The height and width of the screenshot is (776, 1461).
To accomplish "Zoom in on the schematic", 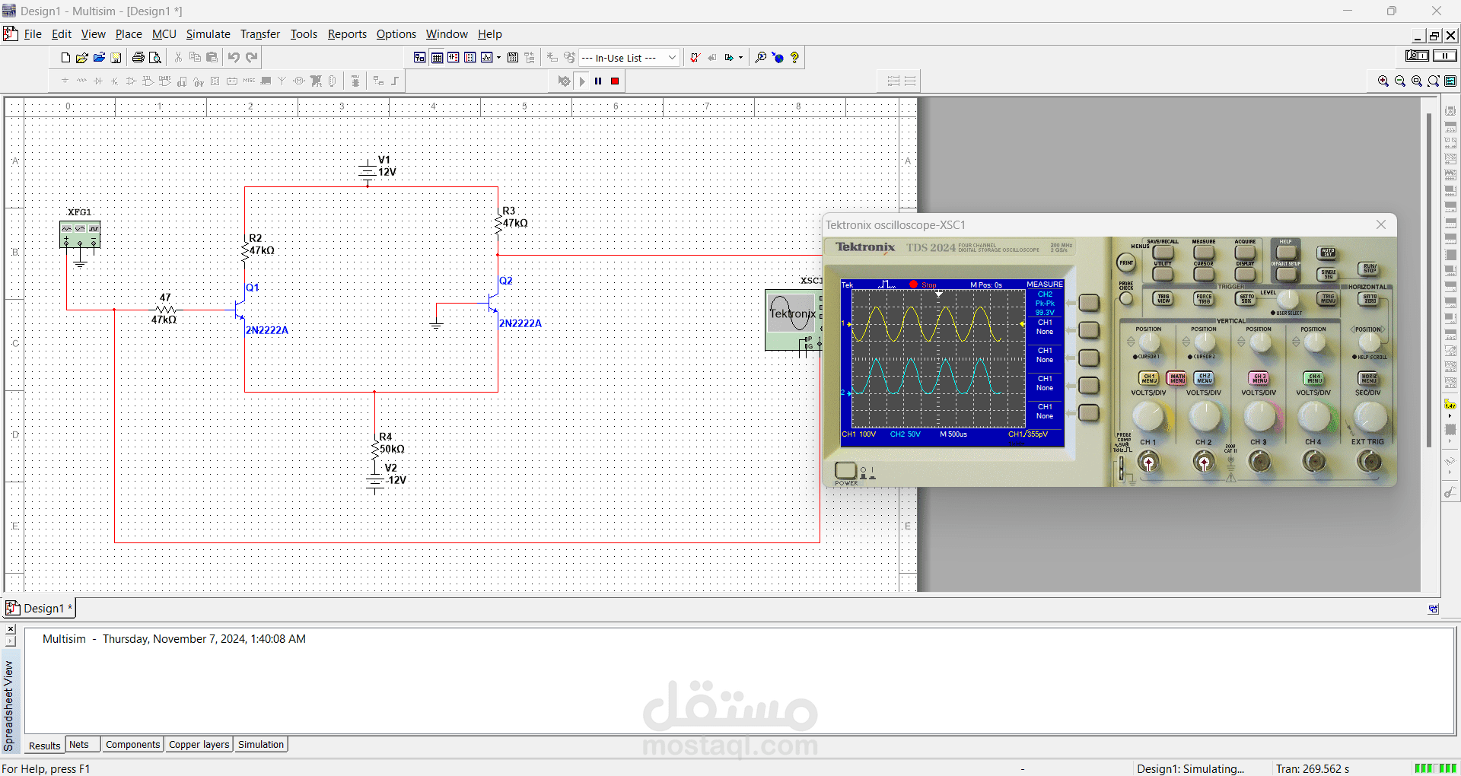I will [1383, 81].
